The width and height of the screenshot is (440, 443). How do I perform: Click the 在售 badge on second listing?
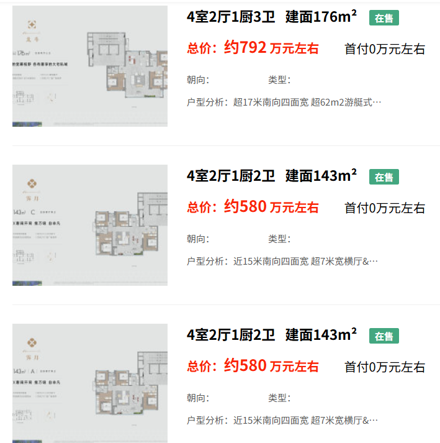pyautogui.click(x=384, y=177)
